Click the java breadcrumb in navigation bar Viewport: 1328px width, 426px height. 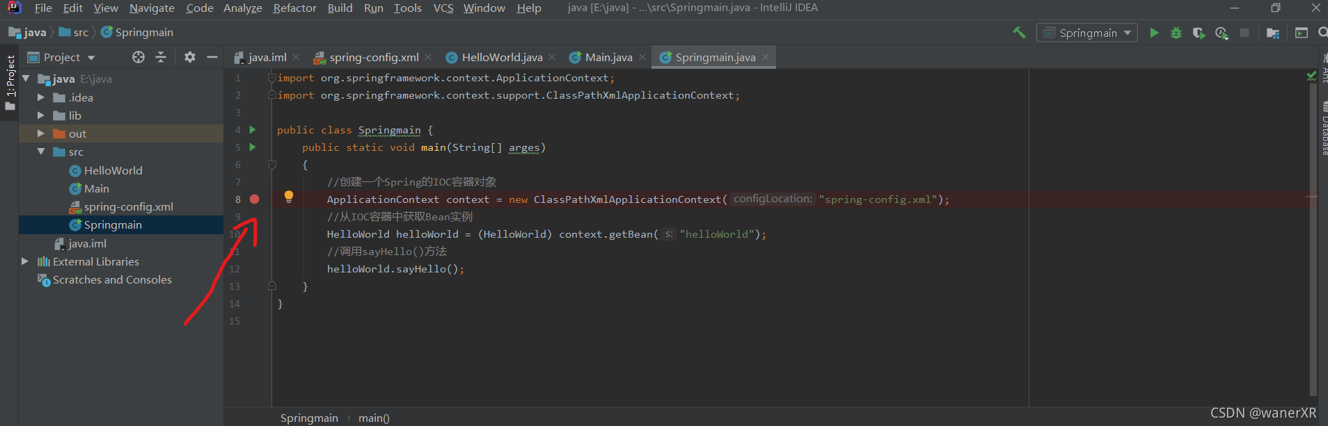(x=28, y=32)
